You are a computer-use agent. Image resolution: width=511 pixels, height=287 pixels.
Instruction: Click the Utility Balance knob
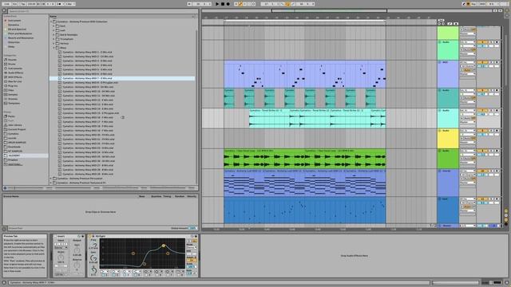pyautogui.click(x=77, y=265)
